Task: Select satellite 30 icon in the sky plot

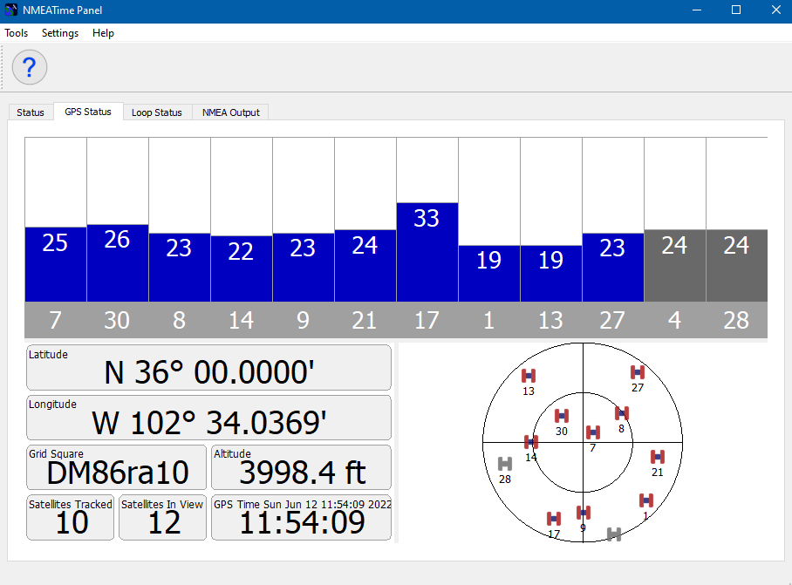Action: [562, 416]
